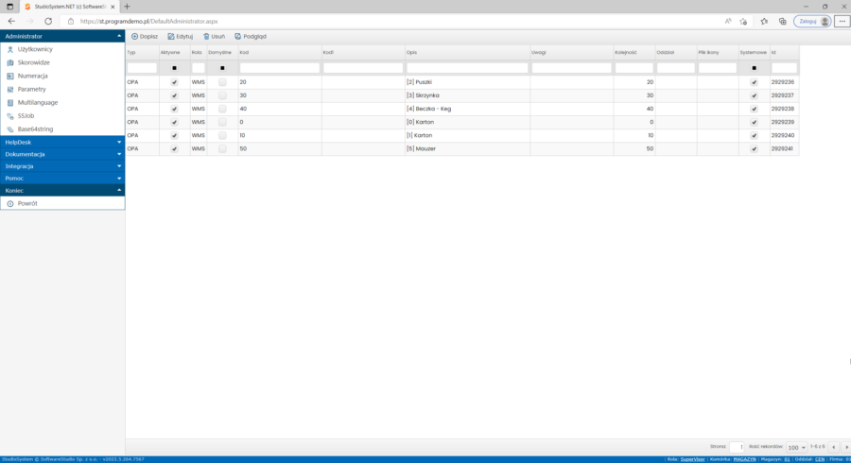
Task: Click the browser address bar URL
Action: click(x=148, y=21)
